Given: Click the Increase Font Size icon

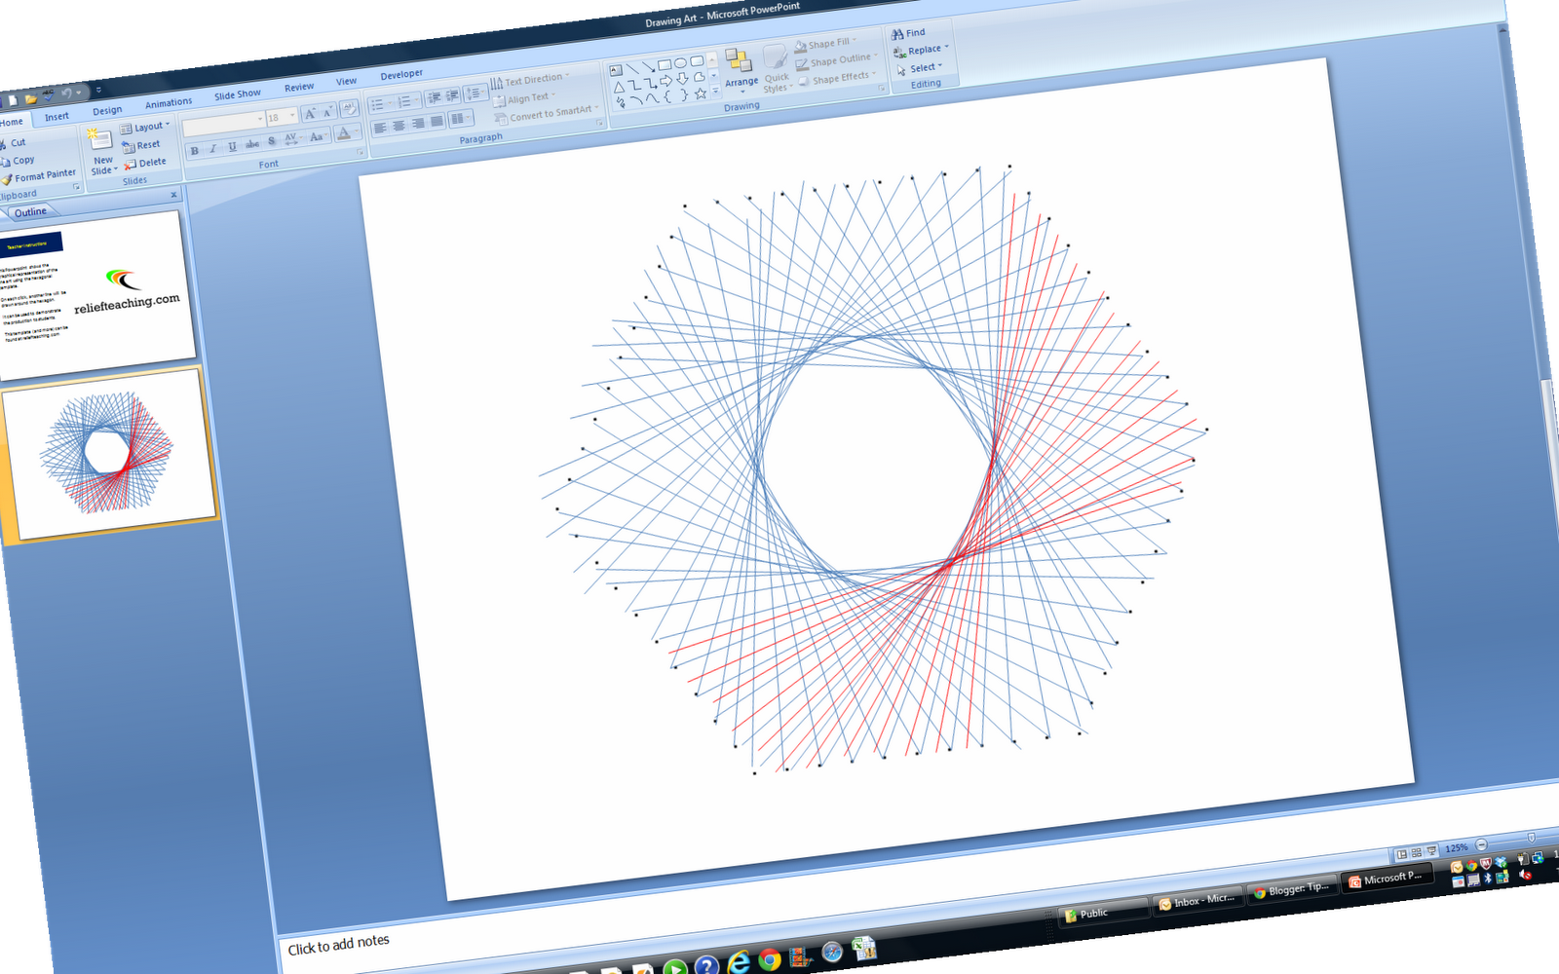Looking at the screenshot, I should [x=310, y=114].
